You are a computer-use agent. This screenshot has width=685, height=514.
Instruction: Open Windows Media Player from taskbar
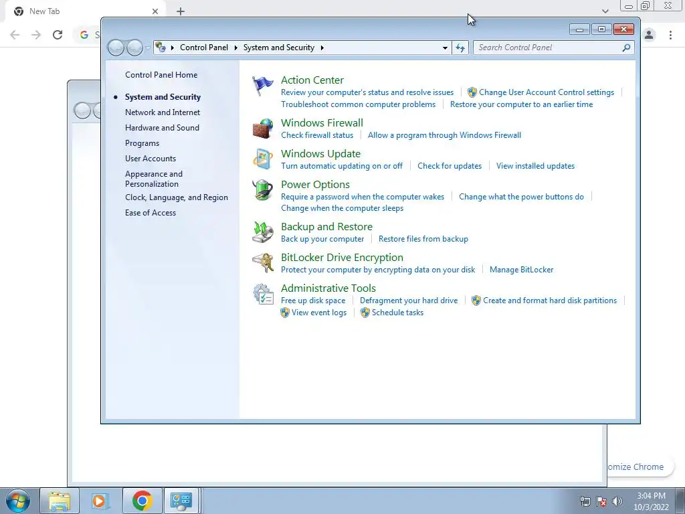[100, 501]
